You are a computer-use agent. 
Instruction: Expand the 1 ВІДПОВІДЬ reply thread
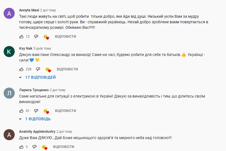point(35,119)
